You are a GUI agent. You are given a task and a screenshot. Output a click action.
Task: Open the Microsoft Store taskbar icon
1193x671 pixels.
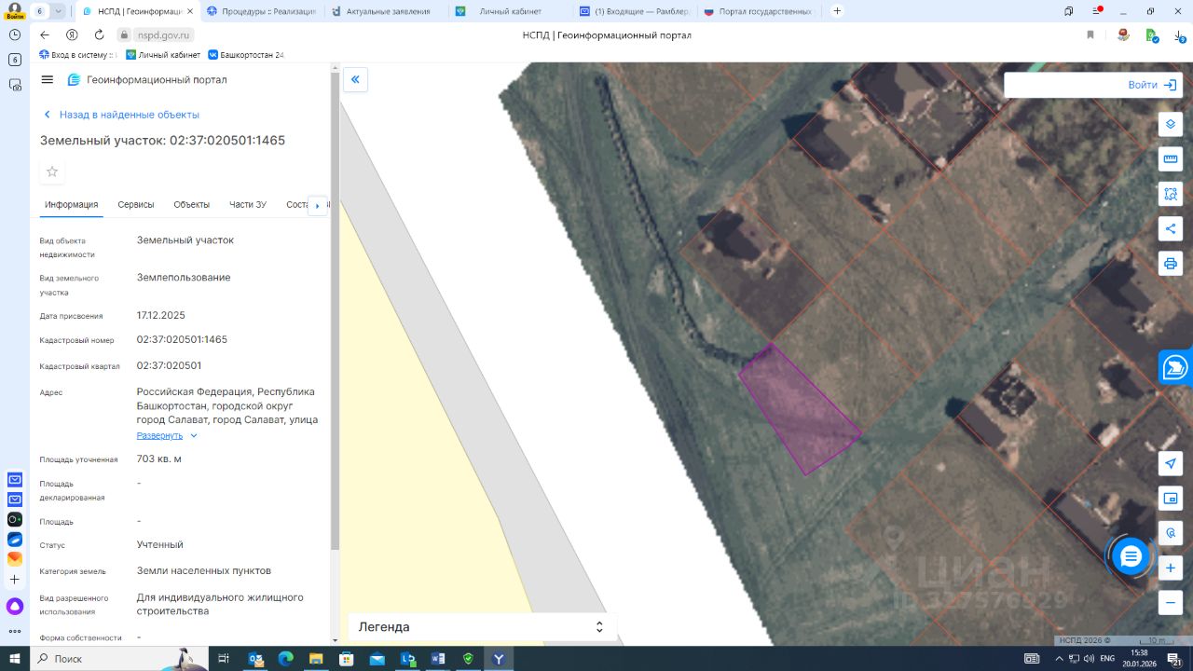coord(347,659)
